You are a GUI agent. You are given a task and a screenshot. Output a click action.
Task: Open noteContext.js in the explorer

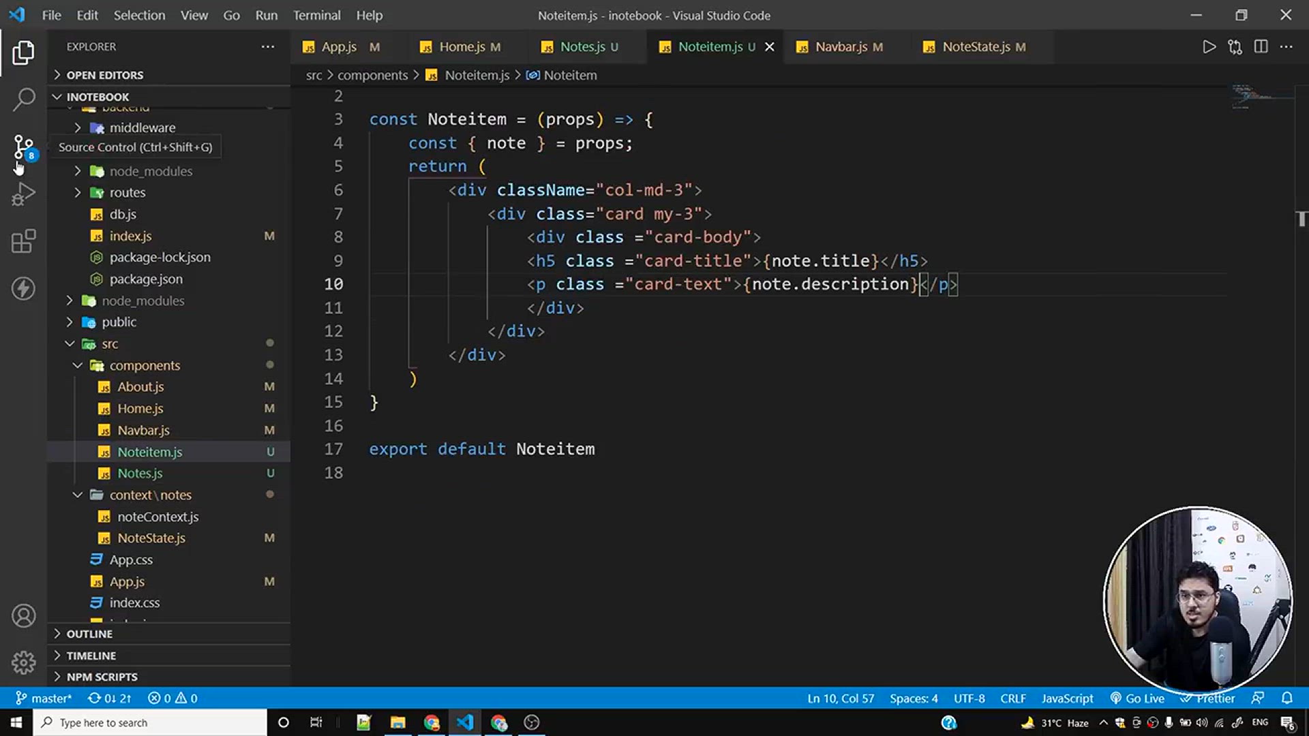[x=168, y=517]
